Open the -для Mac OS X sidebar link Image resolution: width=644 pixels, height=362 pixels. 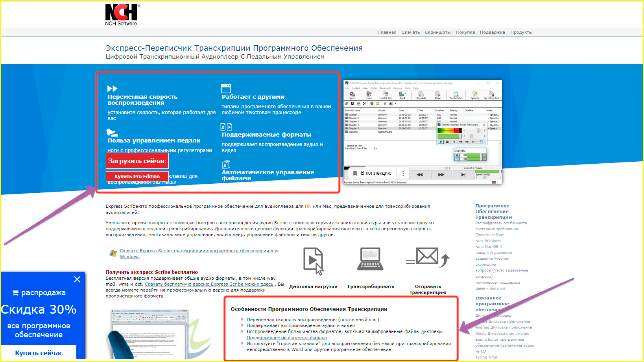coord(489,247)
